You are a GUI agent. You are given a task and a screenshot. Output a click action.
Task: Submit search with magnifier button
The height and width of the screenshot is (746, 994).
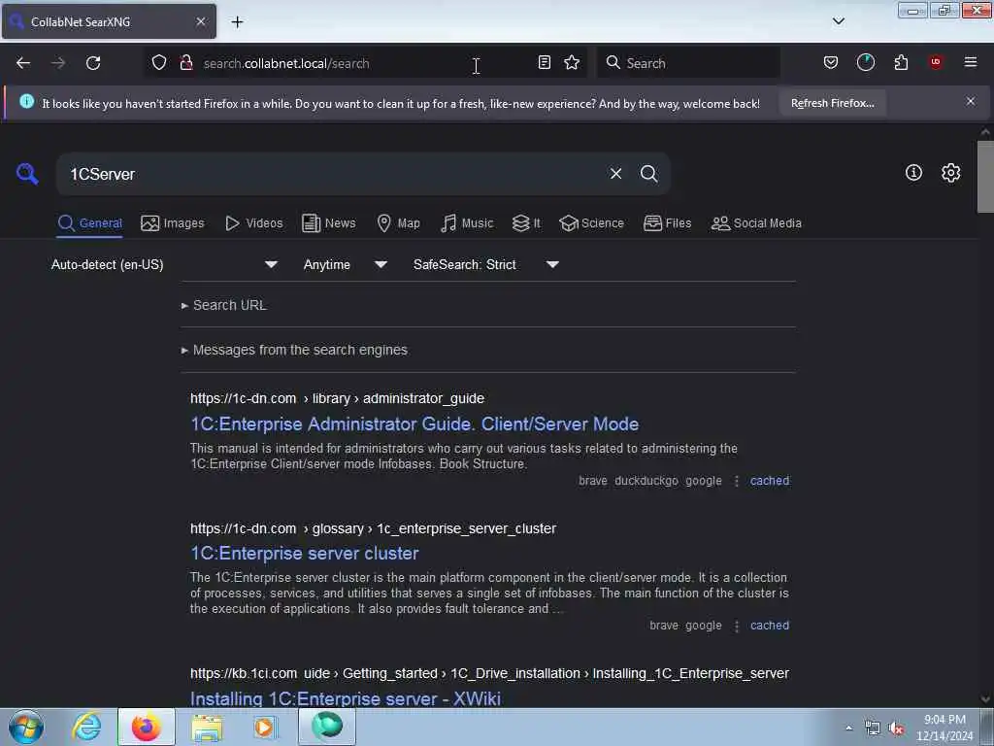click(648, 173)
